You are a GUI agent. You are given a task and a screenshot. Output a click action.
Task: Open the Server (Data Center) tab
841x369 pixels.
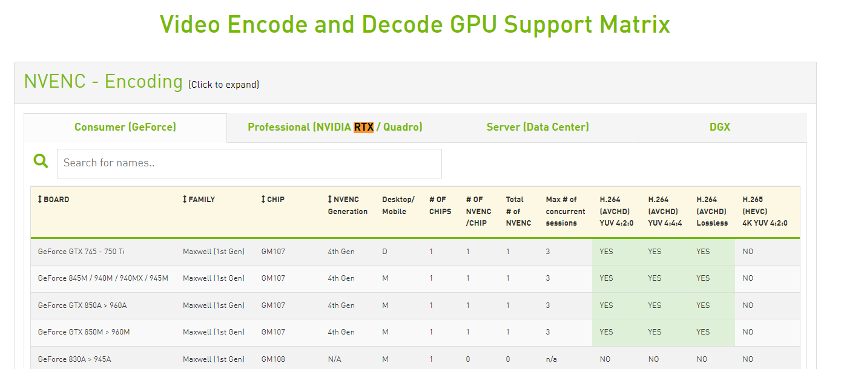click(538, 127)
